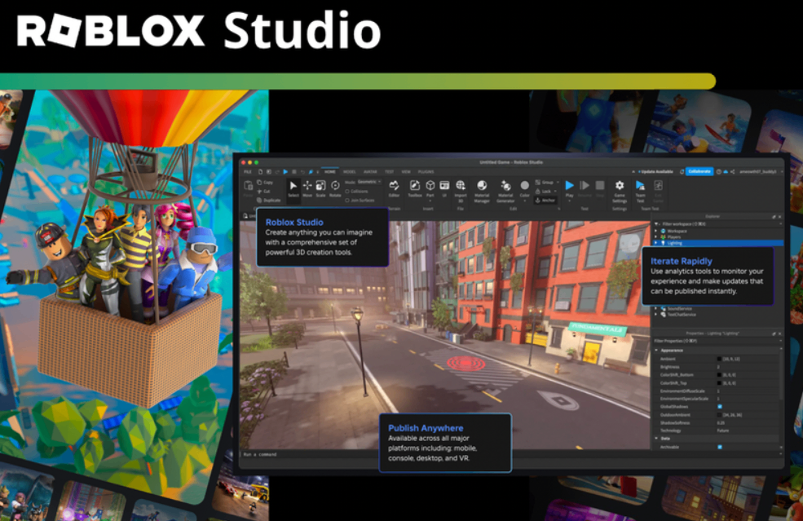Viewport: 803px width, 521px height.
Task: Click the Lock tool icon
Action: (538, 192)
